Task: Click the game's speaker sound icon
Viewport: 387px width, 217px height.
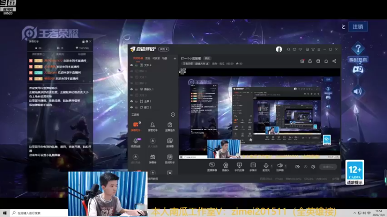Action: (357, 92)
